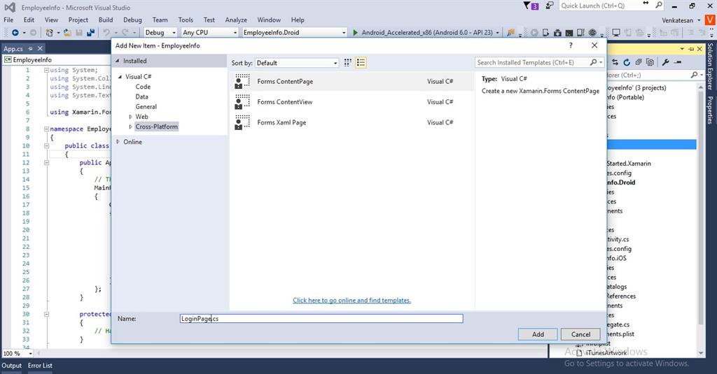This screenshot has height=374, width=717.
Task: Open the Error List tab
Action: coord(40,366)
